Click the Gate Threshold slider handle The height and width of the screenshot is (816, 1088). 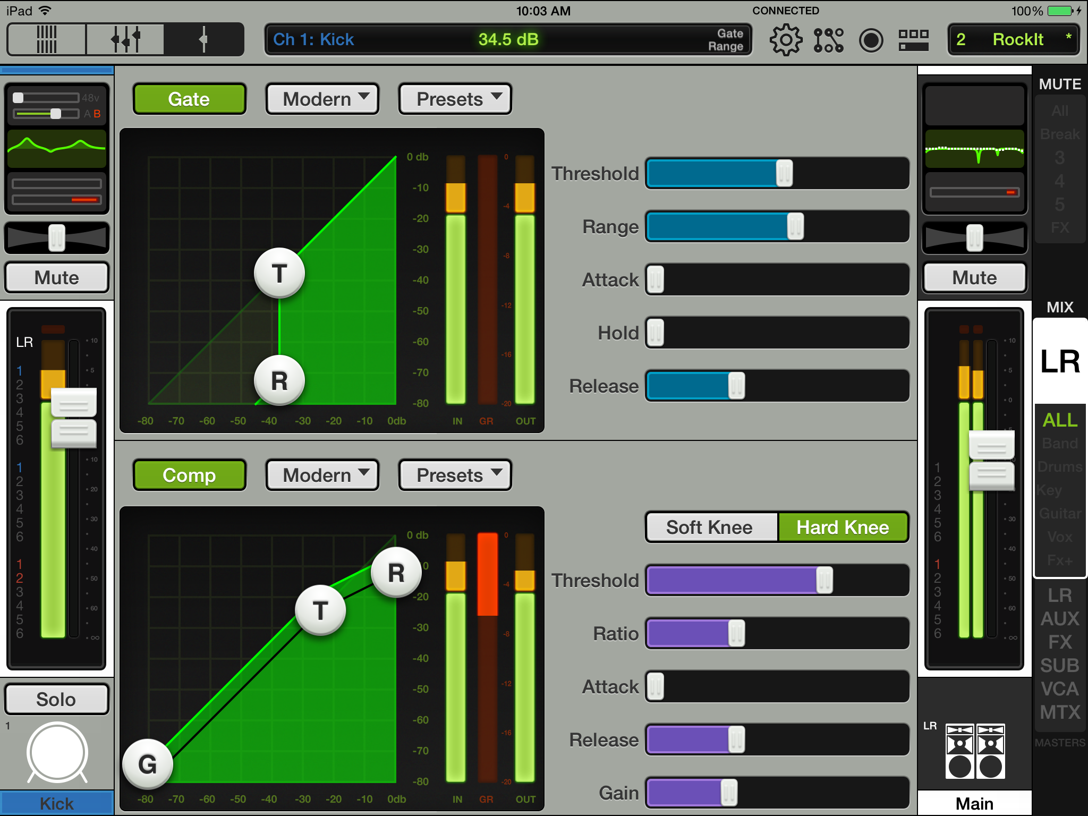tap(784, 173)
